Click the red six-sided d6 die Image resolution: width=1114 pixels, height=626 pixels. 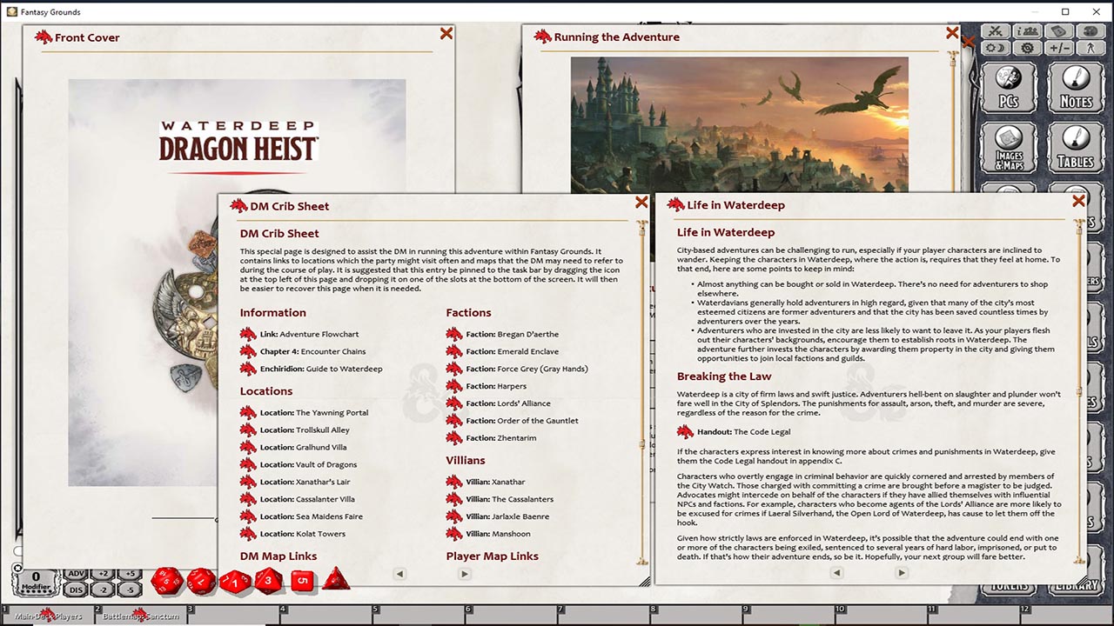coord(302,580)
